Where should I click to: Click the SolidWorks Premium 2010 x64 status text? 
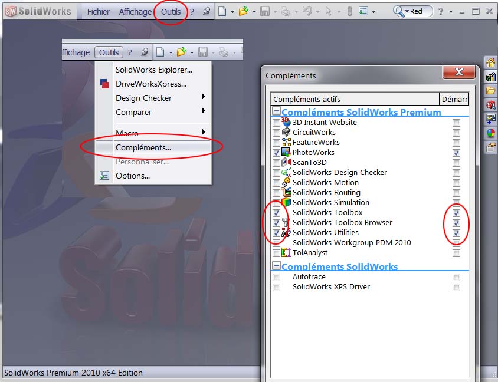pos(73,373)
